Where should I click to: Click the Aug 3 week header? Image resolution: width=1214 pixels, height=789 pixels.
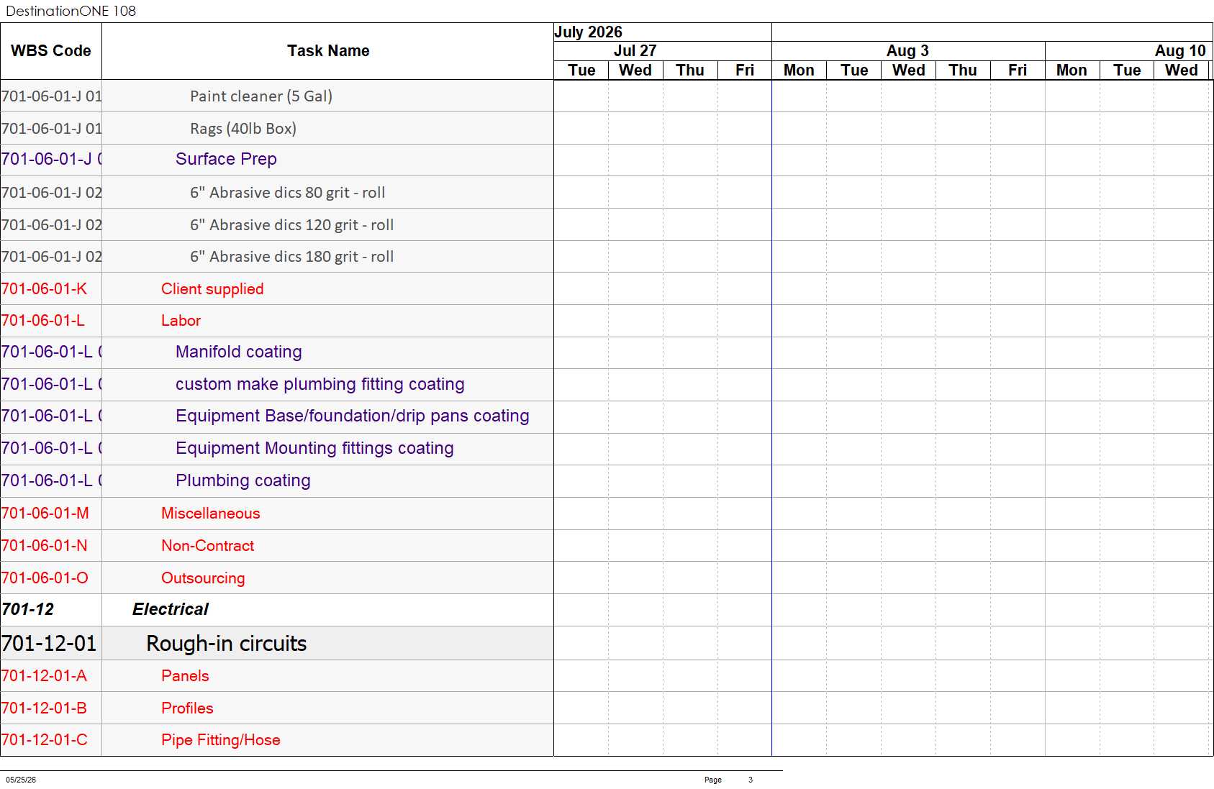pyautogui.click(x=908, y=51)
